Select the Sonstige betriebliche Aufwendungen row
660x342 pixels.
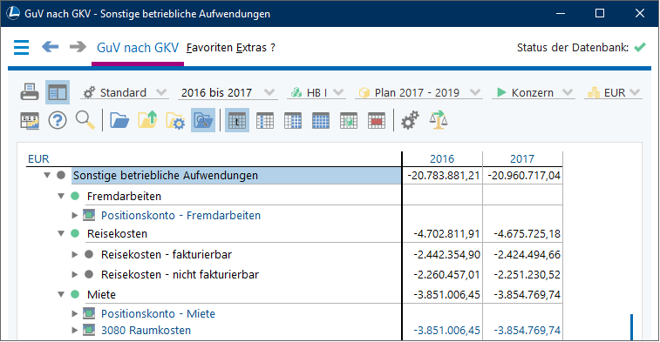[235, 175]
